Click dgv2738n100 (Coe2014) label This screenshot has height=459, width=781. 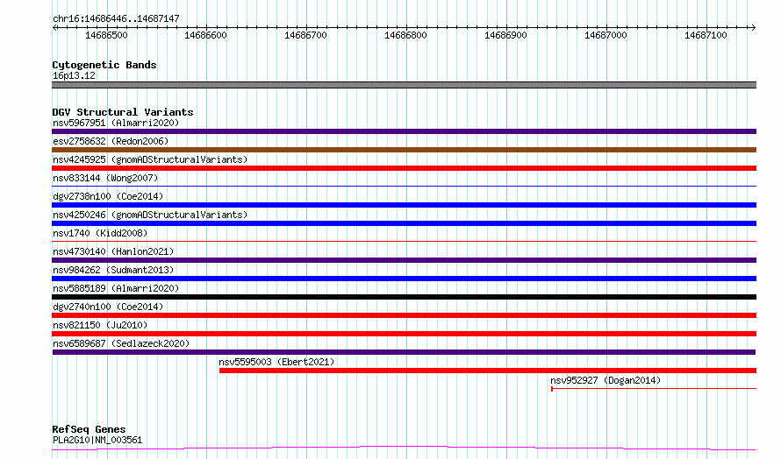point(108,196)
